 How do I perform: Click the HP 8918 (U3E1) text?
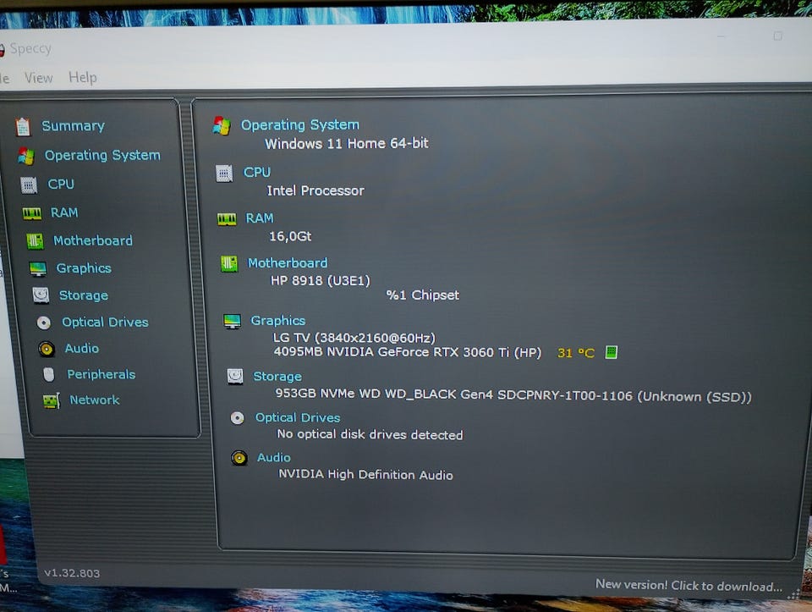point(320,280)
